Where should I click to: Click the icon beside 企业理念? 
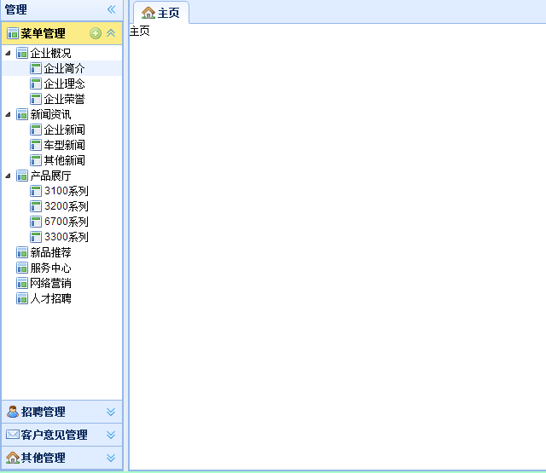tap(36, 84)
